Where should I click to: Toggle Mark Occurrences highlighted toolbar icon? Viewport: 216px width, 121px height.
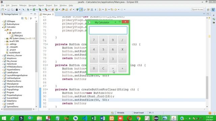pos(81,9)
